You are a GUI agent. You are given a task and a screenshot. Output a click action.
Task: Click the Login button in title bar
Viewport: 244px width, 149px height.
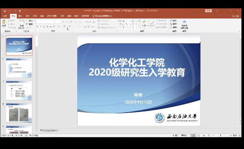pyautogui.click(x=208, y=11)
